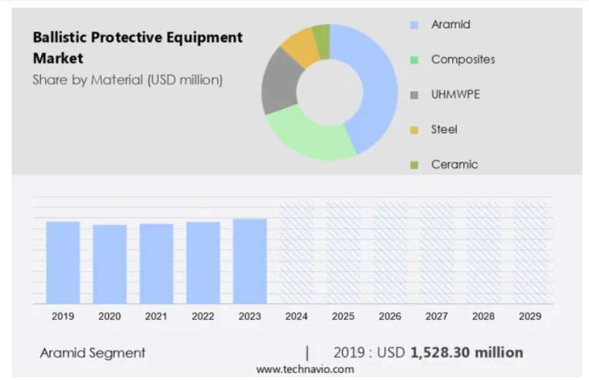Select the 2020 bar in chart
The height and width of the screenshot is (380, 589).
click(x=110, y=264)
